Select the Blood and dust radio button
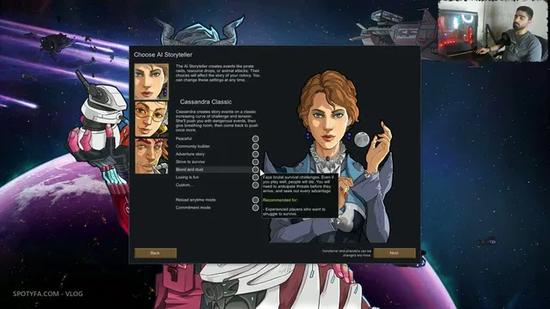The width and height of the screenshot is (550, 309). [255, 170]
